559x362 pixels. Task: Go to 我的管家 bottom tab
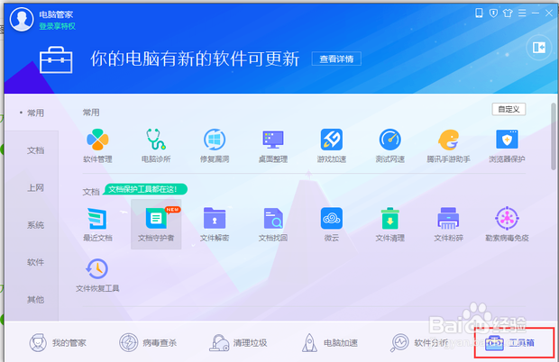(58, 343)
